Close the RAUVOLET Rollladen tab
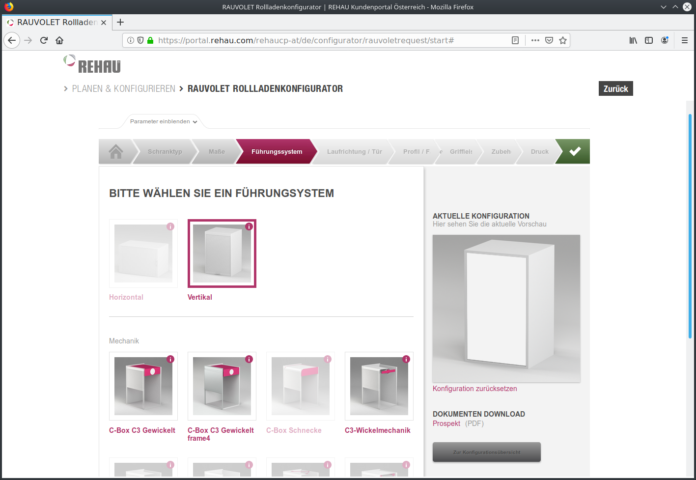This screenshot has height=480, width=696. (104, 23)
